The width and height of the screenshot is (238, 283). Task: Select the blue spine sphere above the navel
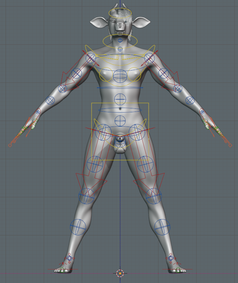coord(120,99)
